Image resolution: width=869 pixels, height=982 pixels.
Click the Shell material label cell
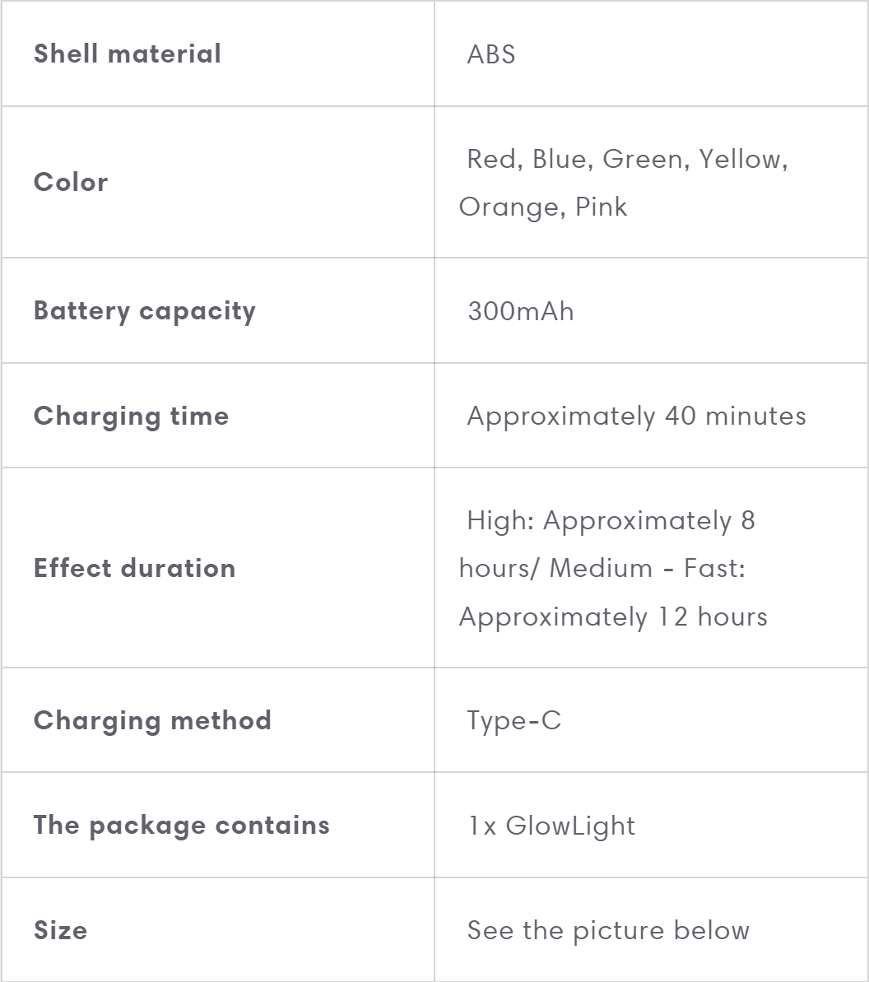click(128, 54)
